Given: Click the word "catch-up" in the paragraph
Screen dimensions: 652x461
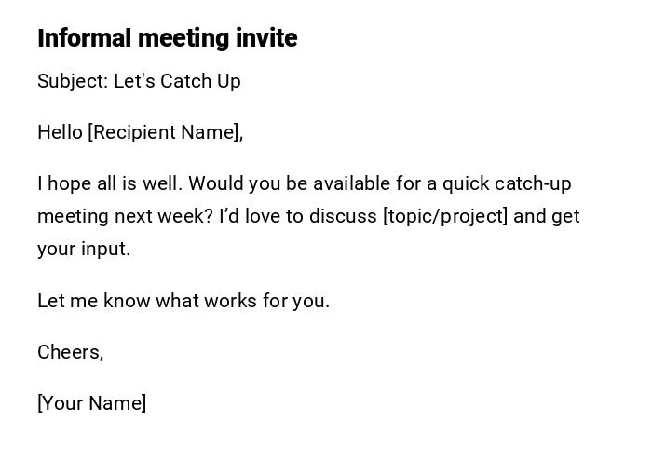Looking at the screenshot, I should pos(533,183).
